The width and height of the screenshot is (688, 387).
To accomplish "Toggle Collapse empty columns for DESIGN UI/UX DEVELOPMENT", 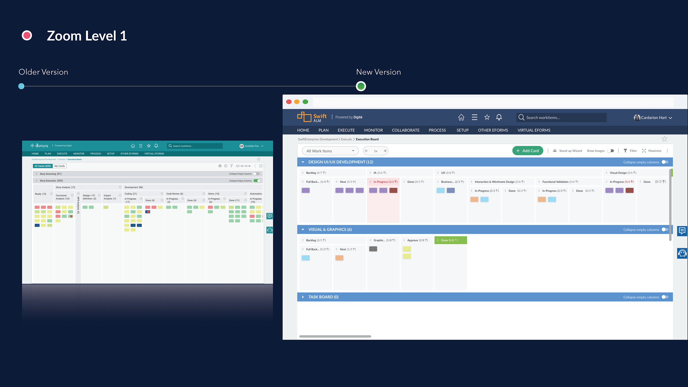I will (665, 162).
